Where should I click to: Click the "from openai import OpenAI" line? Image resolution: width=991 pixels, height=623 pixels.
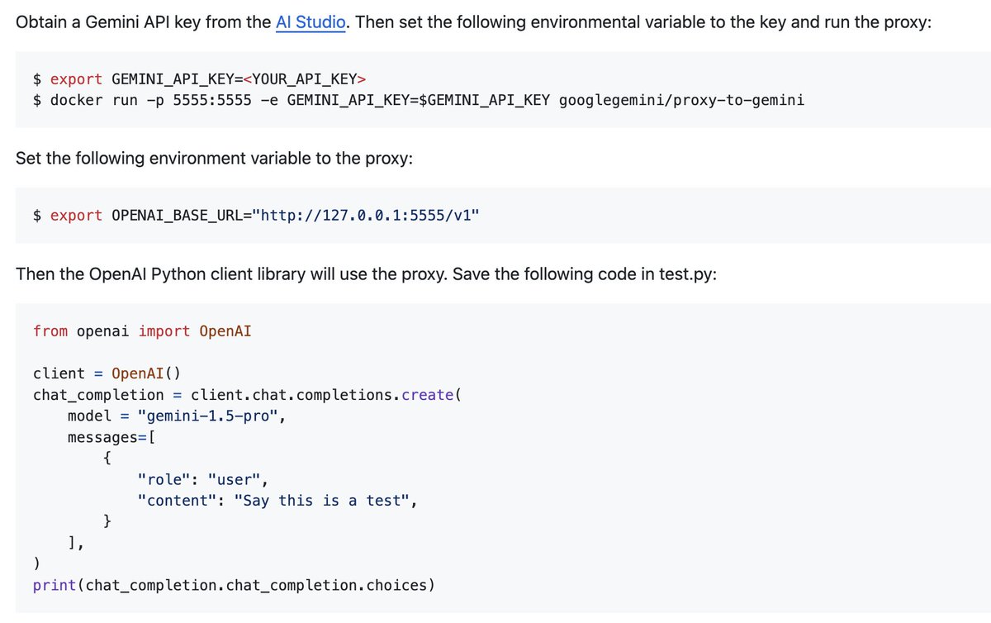click(x=142, y=331)
